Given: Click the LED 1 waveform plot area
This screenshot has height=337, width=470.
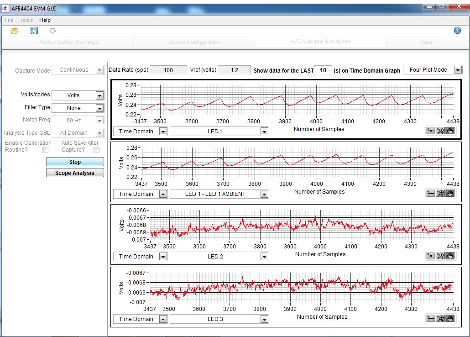Looking at the screenshot, I should 297,100.
